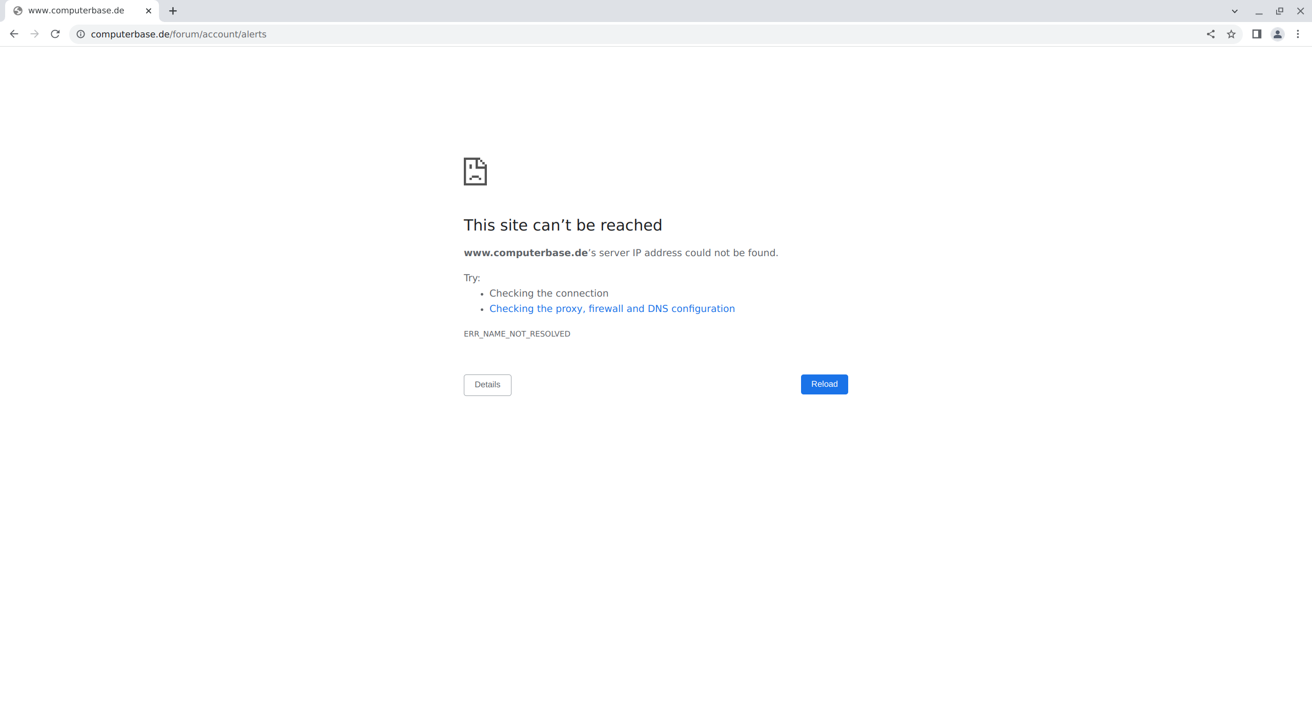
Task: Toggle the side panel icon
Action: click(1257, 34)
